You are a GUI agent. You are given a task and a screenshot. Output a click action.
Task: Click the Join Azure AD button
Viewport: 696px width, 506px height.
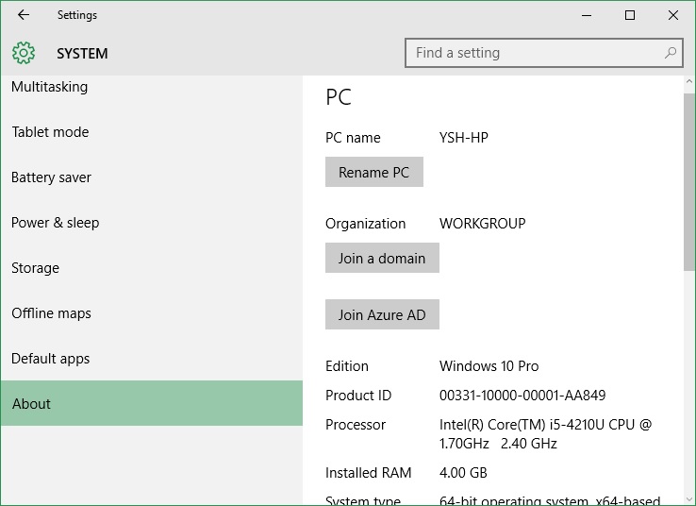point(382,314)
